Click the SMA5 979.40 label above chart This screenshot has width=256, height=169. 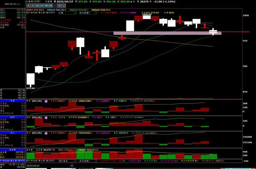point(35,10)
